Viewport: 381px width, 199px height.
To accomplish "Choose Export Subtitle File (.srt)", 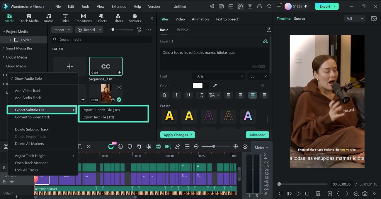I will (x=101, y=110).
